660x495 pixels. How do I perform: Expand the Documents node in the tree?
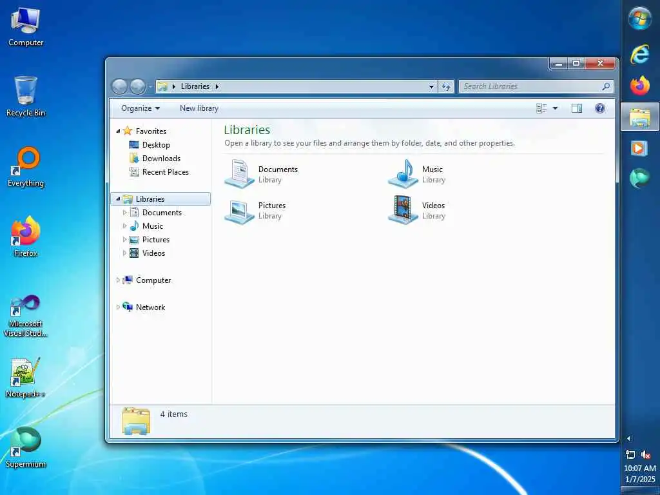124,213
